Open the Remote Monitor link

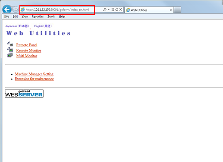coord(28,51)
